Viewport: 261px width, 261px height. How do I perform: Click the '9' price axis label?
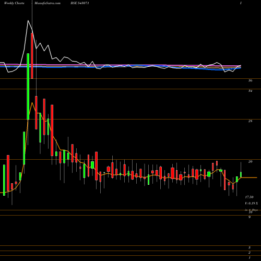coord(250,217)
